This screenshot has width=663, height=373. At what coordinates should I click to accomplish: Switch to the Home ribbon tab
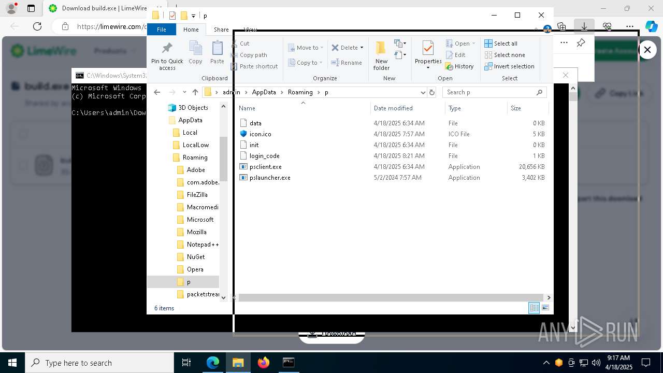tap(191, 30)
